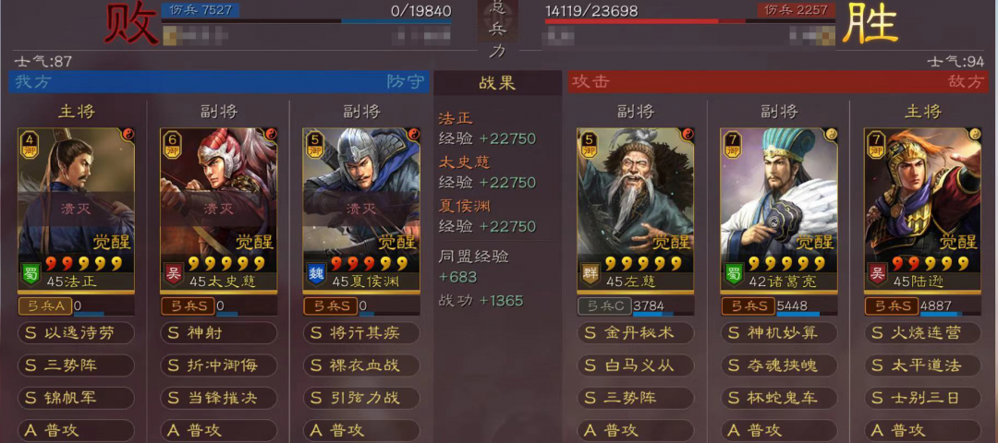Open 法正 general portrait card
This screenshot has width=998, height=443.
[x=77, y=210]
